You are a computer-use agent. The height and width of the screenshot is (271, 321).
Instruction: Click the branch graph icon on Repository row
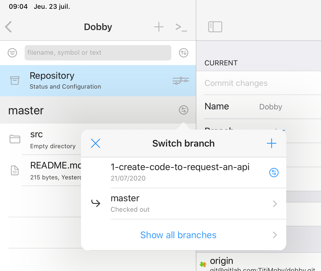click(x=181, y=81)
